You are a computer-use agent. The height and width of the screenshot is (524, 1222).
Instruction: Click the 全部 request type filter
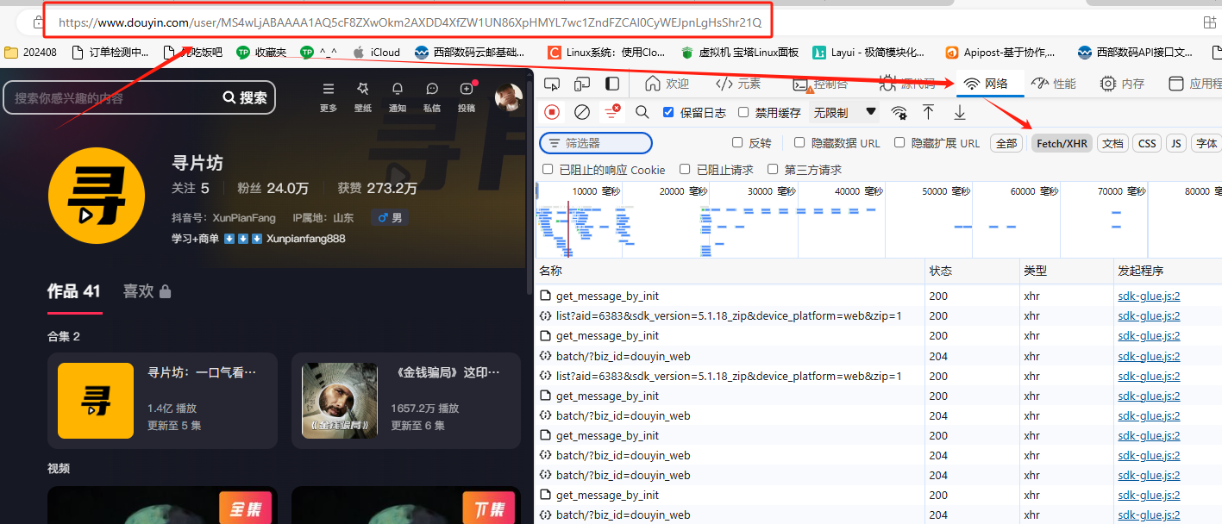tap(1006, 144)
